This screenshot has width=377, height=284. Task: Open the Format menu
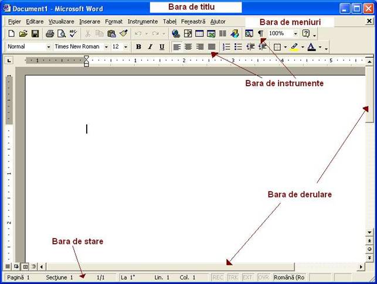pyautogui.click(x=114, y=22)
